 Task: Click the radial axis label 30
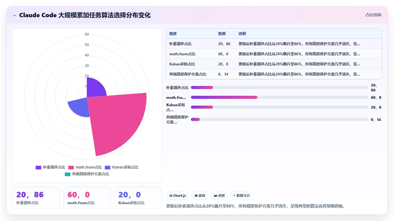click(87, 66)
